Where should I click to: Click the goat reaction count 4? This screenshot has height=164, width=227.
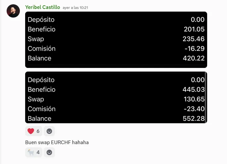point(38,152)
